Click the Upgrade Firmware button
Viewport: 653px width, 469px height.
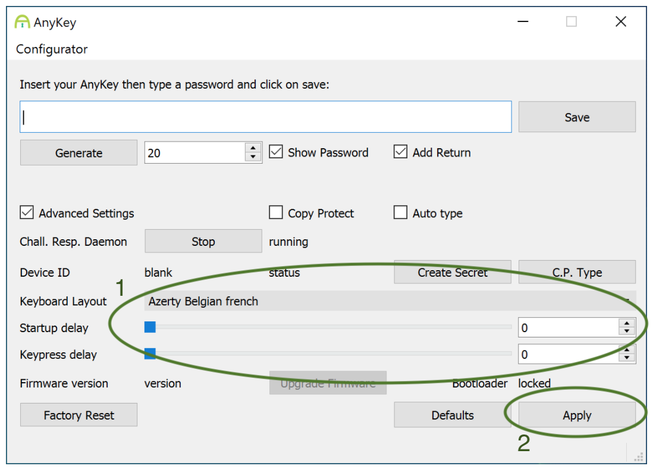tap(328, 383)
